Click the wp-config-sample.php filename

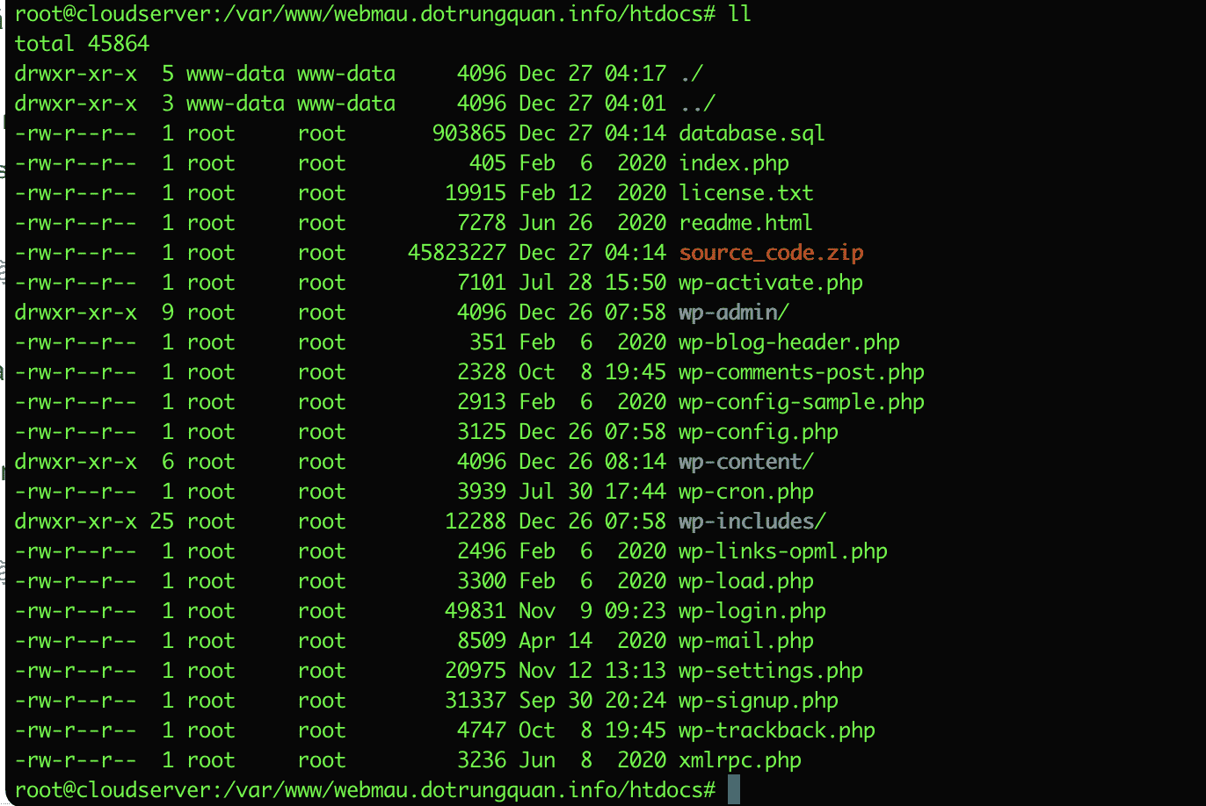801,402
